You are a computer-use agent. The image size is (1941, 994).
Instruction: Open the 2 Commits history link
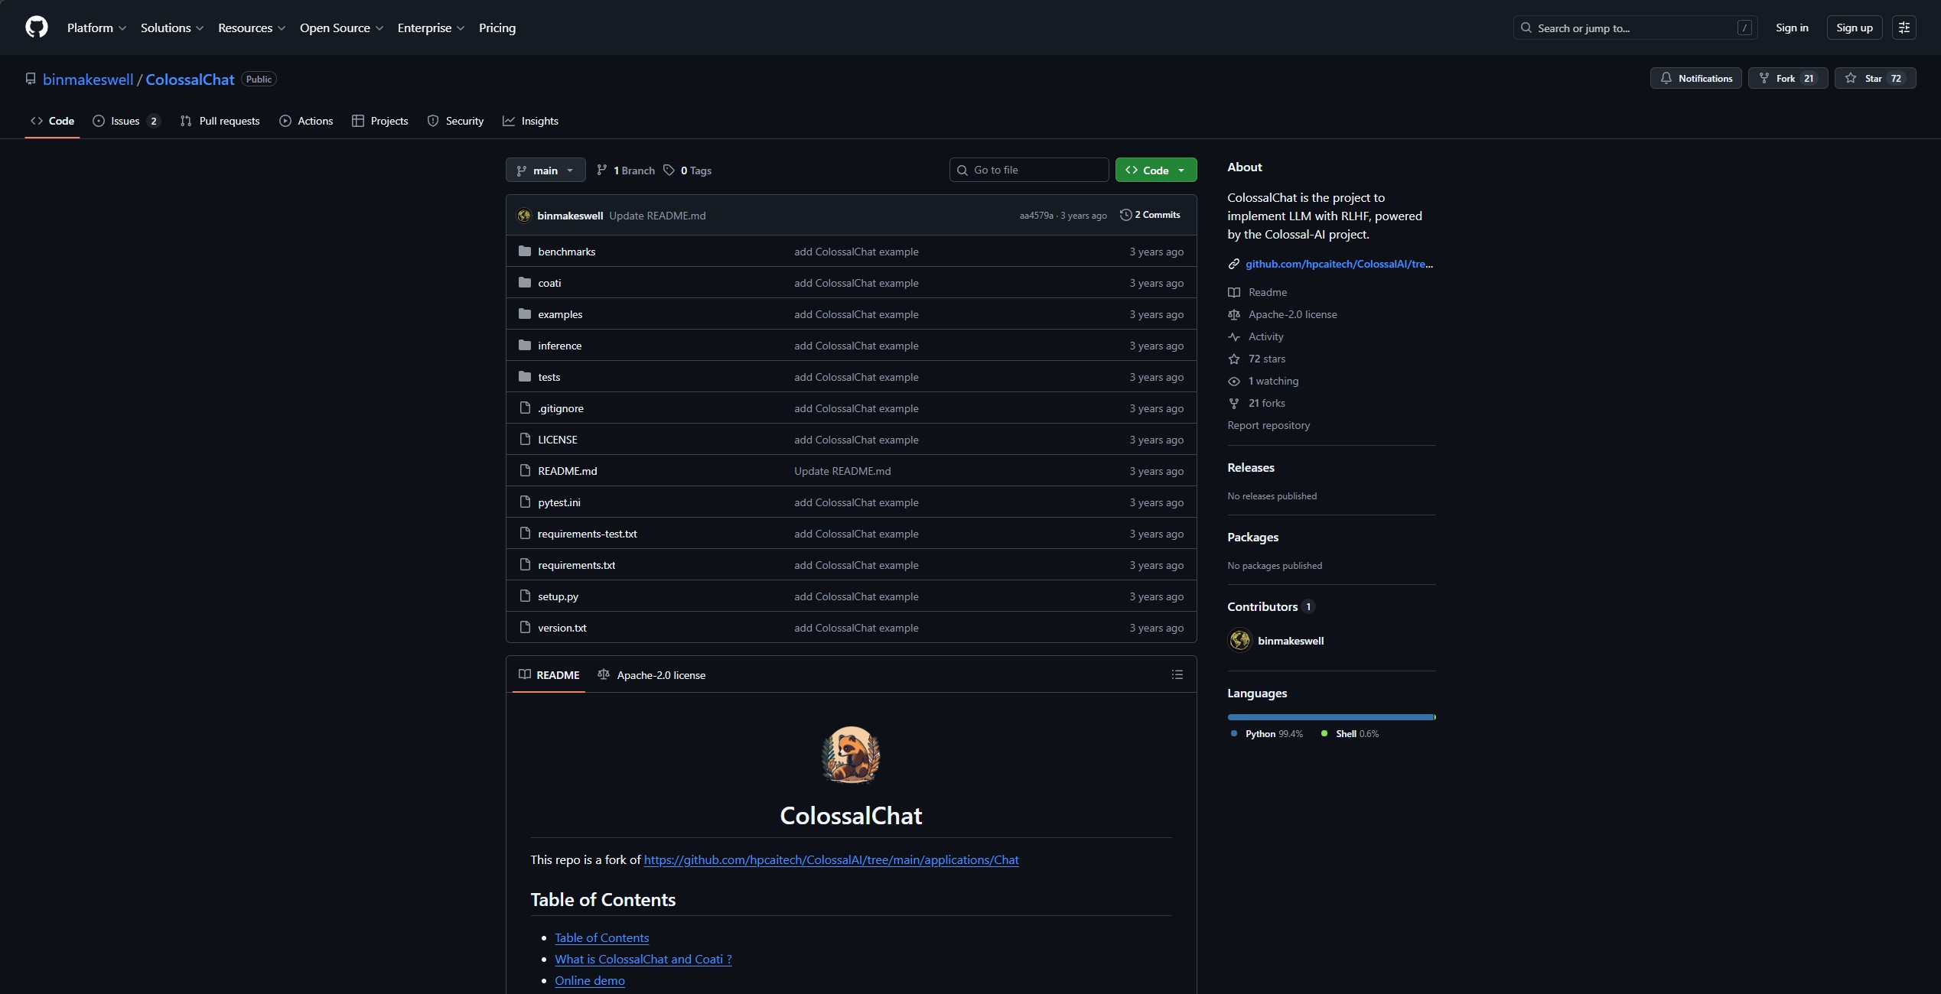pyautogui.click(x=1150, y=215)
